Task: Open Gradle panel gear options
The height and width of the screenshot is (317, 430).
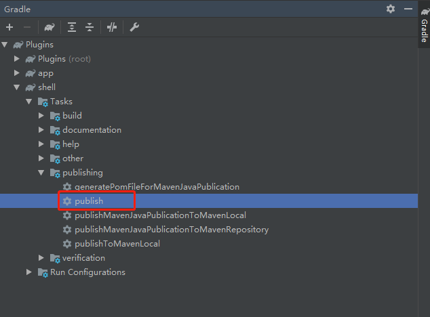Action: tap(391, 9)
